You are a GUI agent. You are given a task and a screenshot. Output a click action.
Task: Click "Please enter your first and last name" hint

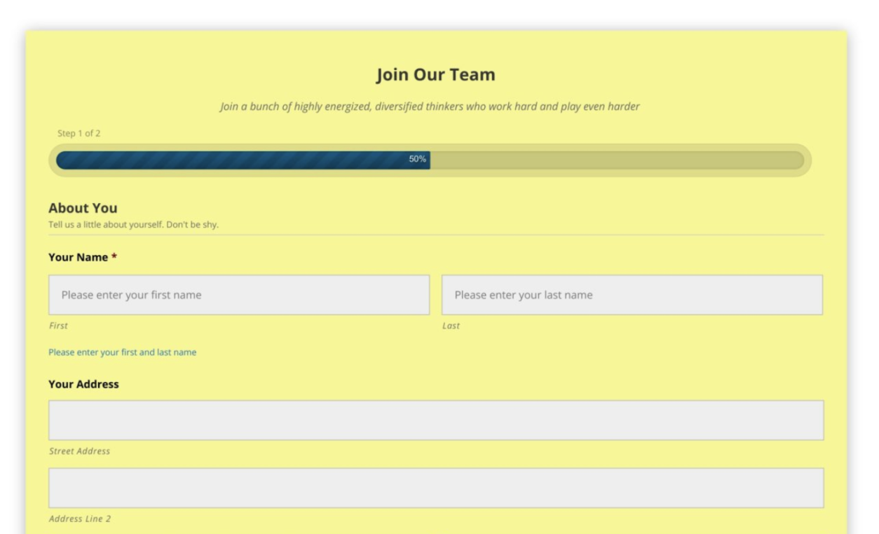tap(122, 352)
